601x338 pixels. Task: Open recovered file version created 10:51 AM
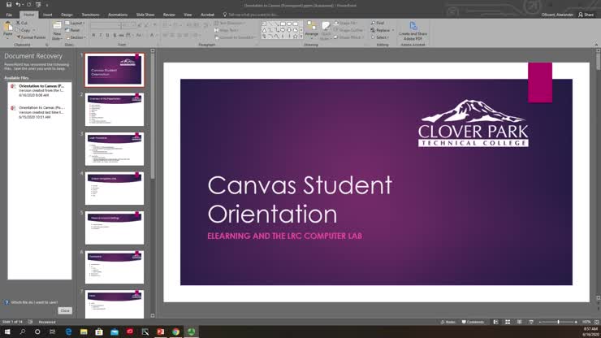tap(40, 112)
